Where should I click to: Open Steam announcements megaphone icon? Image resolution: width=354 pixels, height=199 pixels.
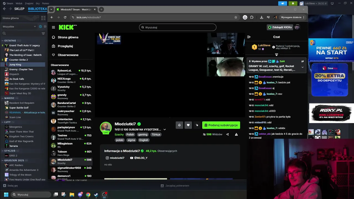click(x=283, y=3)
